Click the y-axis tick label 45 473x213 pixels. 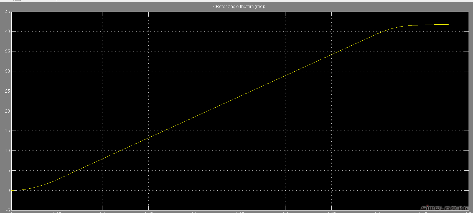(7, 12)
